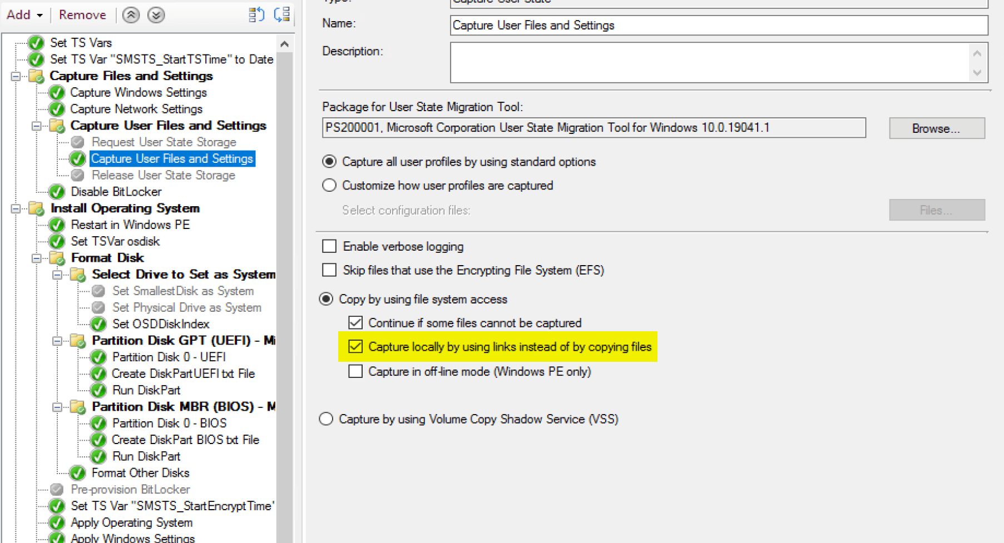Click the Browse... button for USMT package
The width and height of the screenshot is (1004, 543).
[936, 128]
